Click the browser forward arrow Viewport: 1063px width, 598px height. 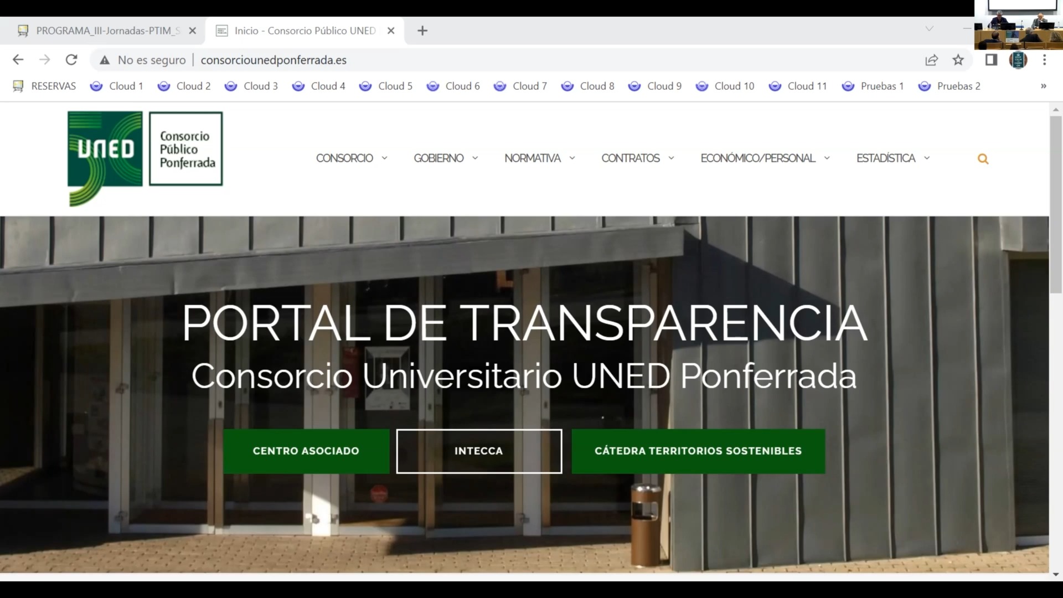coord(44,60)
